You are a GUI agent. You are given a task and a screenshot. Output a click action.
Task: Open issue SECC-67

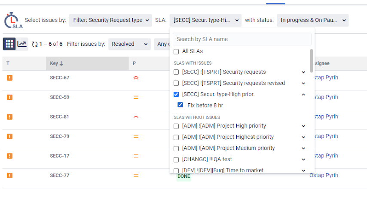(x=60, y=78)
